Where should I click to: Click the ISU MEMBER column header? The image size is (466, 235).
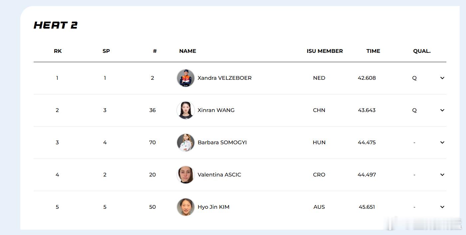(325, 51)
